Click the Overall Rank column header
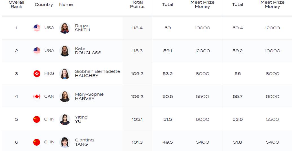The width and height of the screenshot is (292, 151). pyautogui.click(x=16, y=5)
